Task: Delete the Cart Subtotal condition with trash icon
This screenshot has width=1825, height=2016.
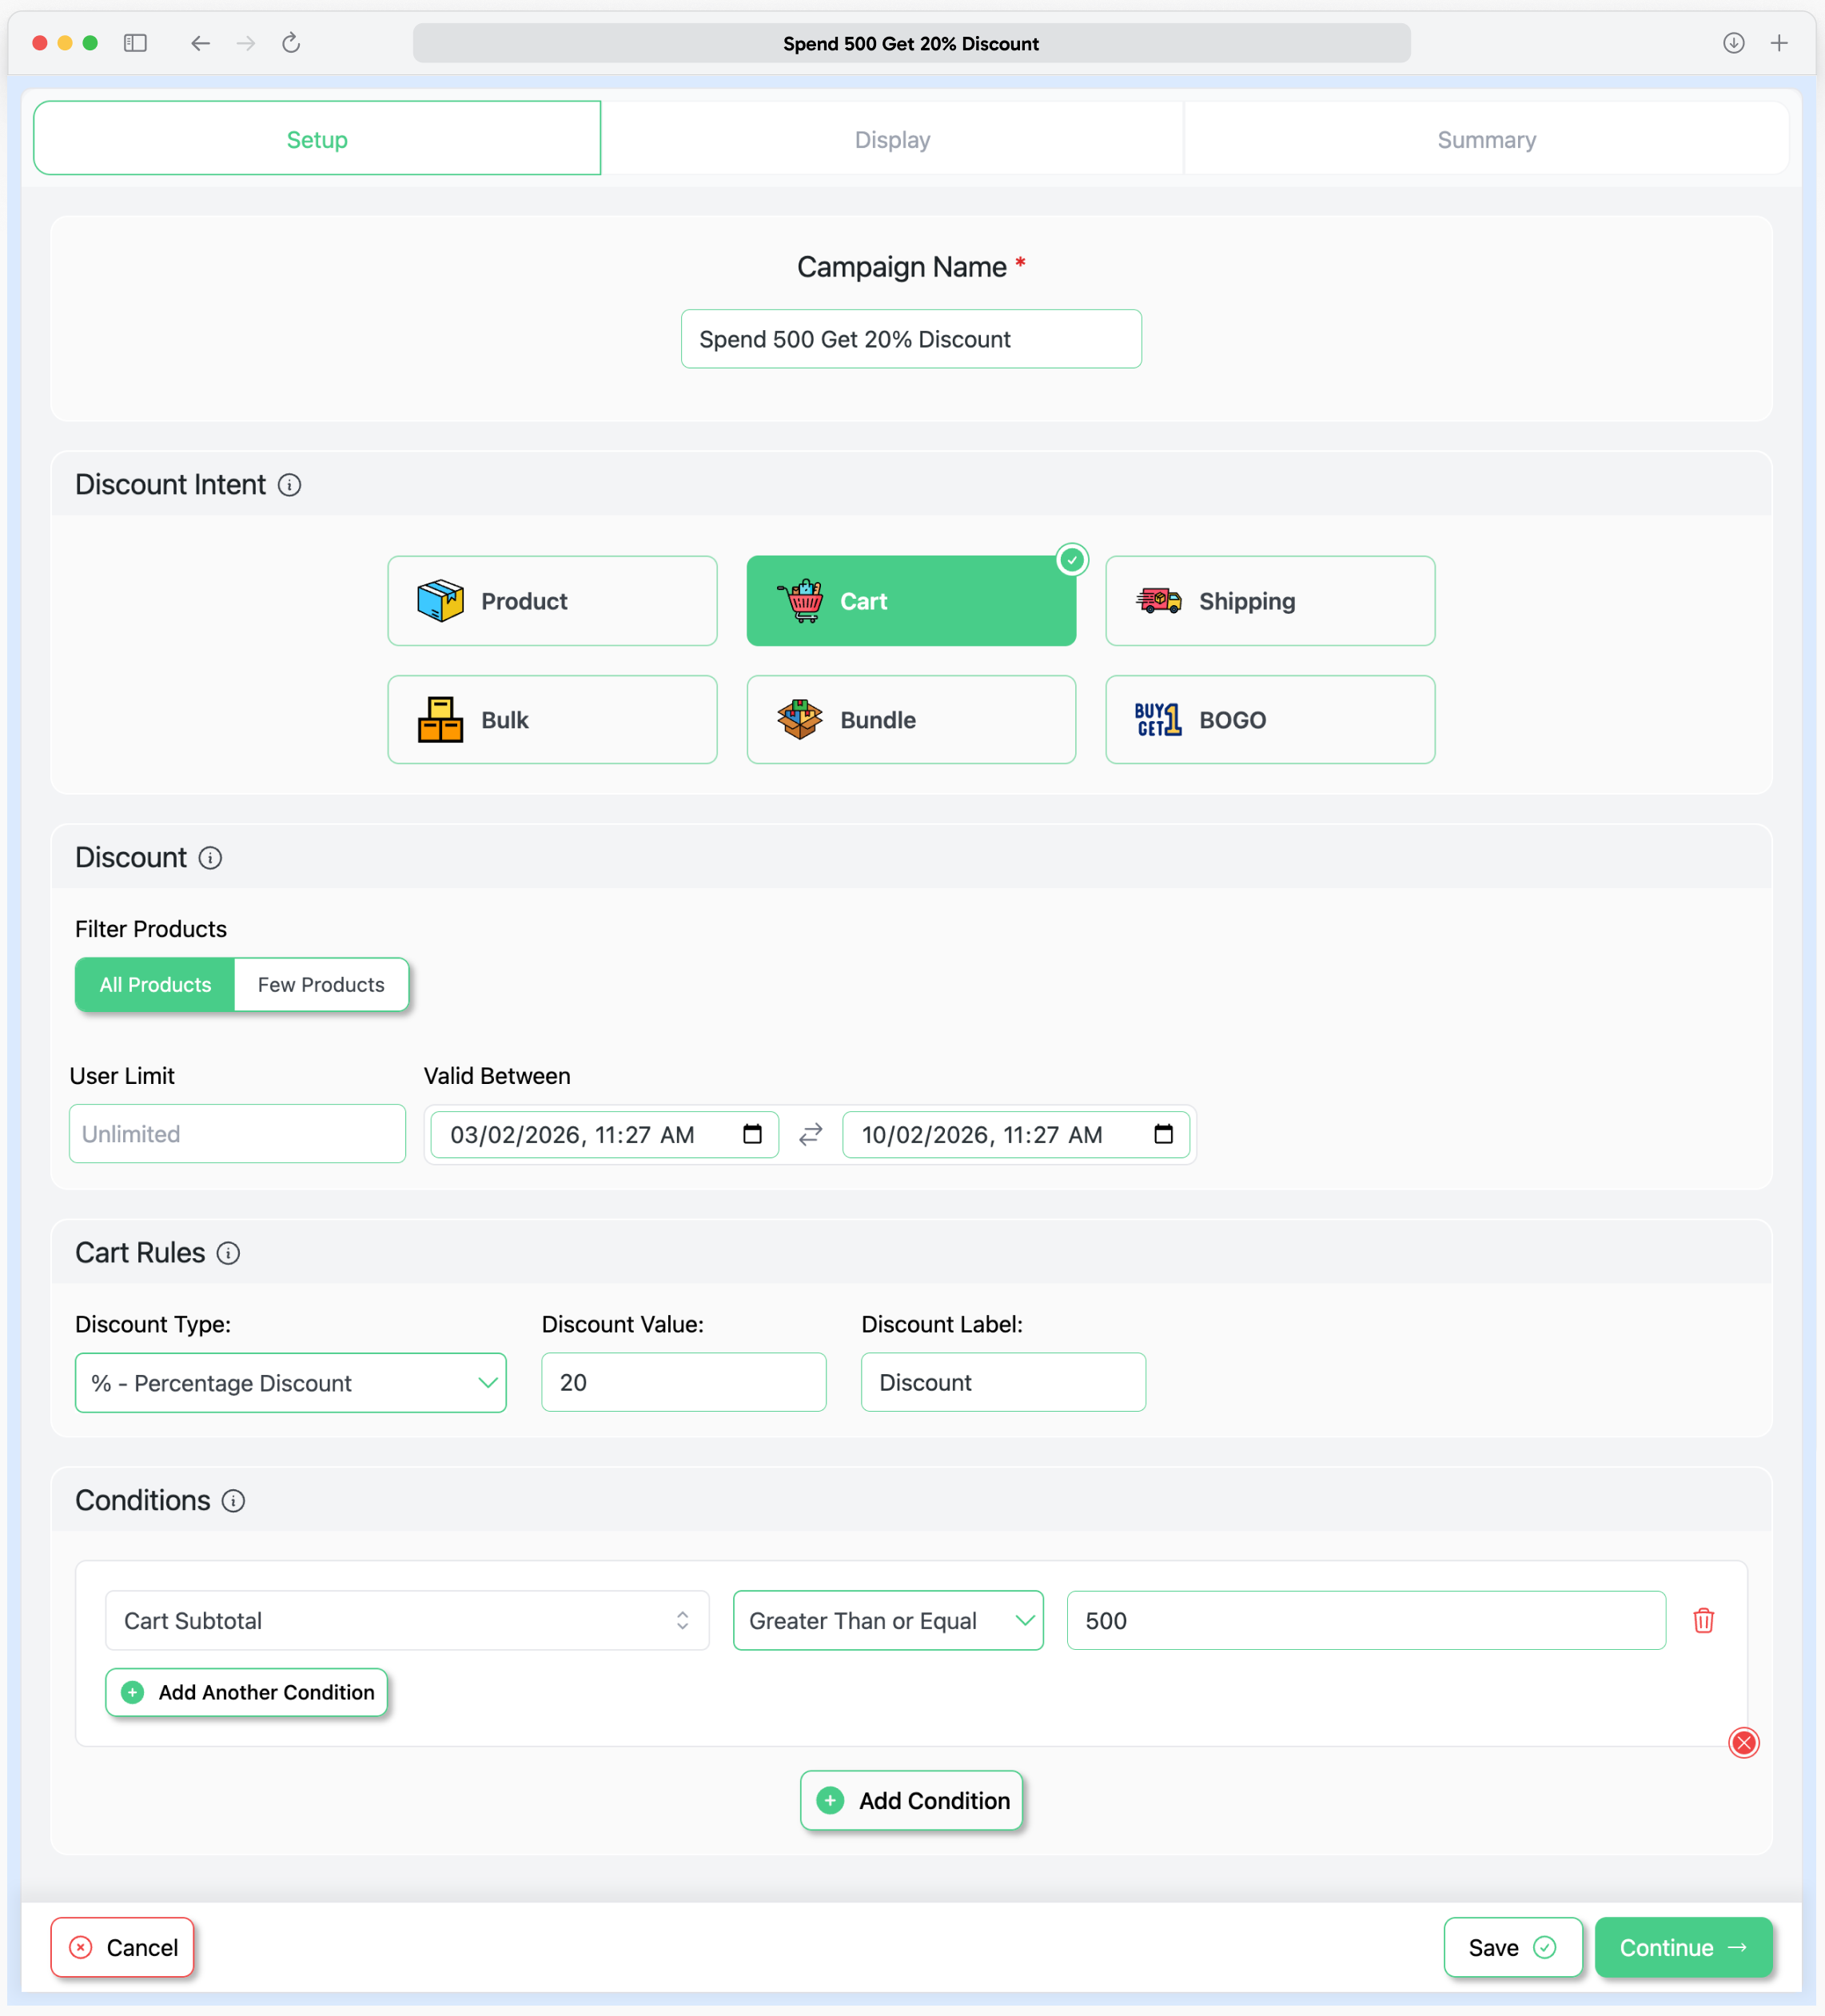Action: click(1703, 1620)
